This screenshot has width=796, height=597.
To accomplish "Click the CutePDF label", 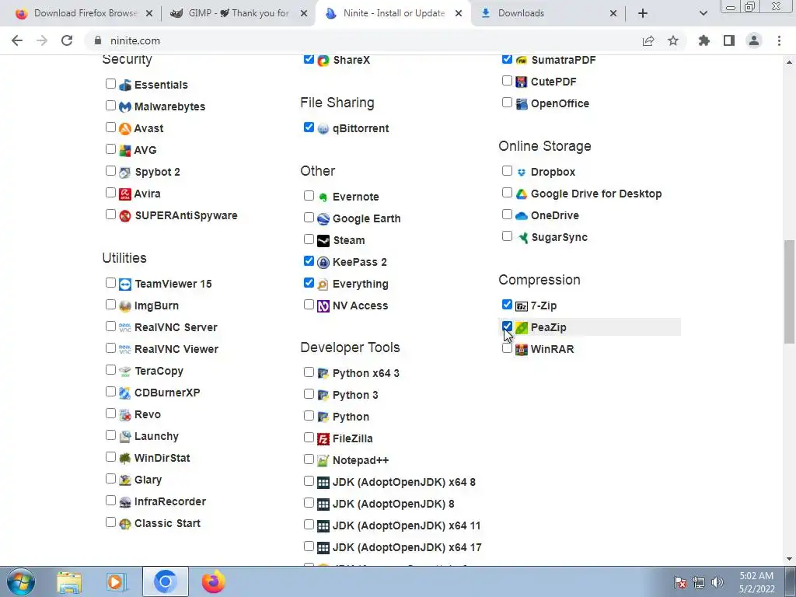I will [x=553, y=82].
